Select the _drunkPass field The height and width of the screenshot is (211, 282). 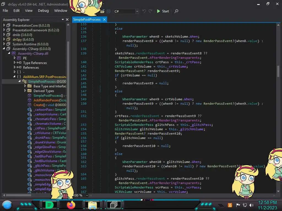[x=50, y=137]
